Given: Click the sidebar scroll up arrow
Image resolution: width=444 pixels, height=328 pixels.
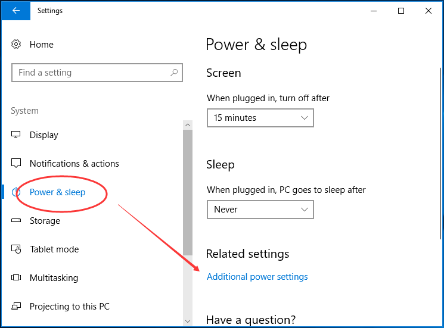Looking at the screenshot, I should tap(188, 125).
